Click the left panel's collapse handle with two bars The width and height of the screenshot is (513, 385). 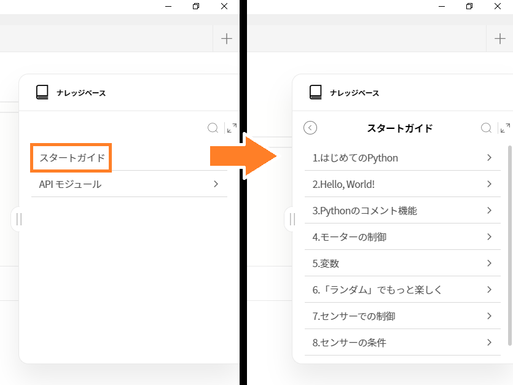coord(18,219)
